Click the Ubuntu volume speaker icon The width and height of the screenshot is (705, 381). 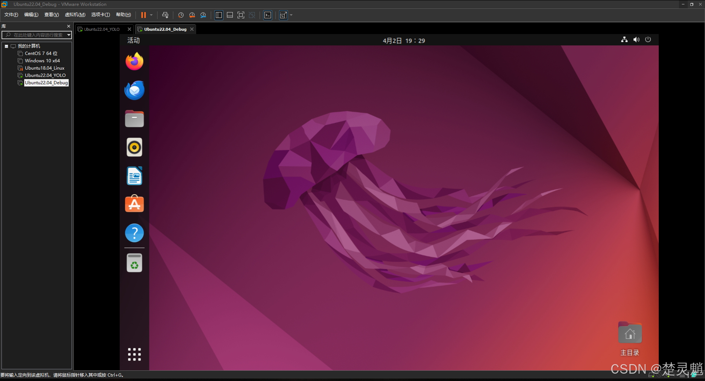pos(636,40)
